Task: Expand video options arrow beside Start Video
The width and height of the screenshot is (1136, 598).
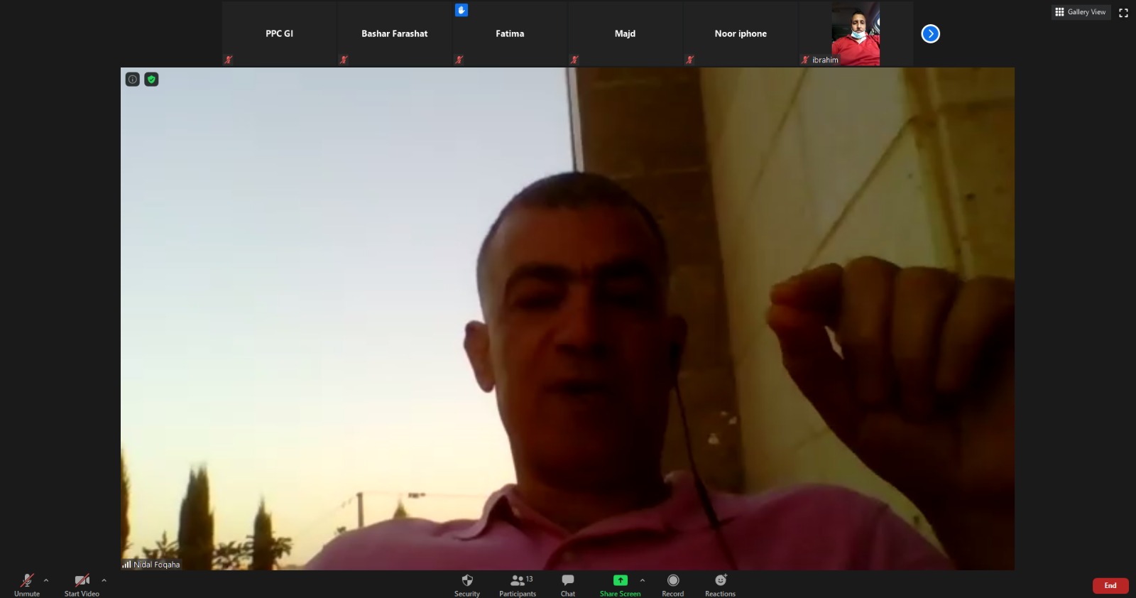Action: coord(104,580)
